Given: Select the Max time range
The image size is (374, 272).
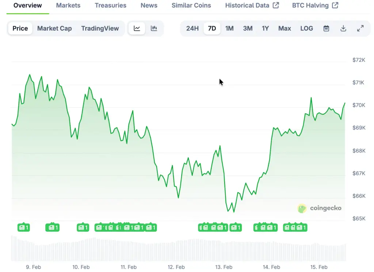Looking at the screenshot, I should coord(285,29).
